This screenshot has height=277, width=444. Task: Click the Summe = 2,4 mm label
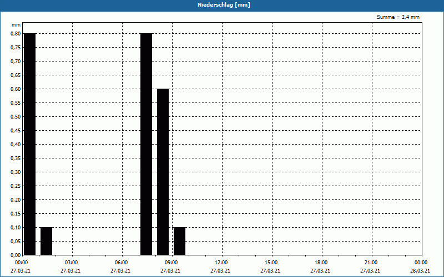click(398, 17)
